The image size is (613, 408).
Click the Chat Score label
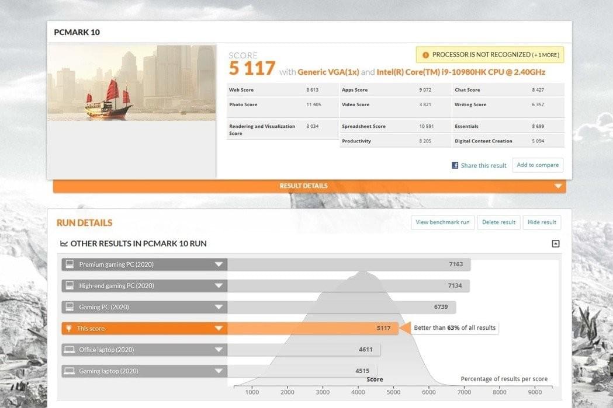[x=467, y=90]
